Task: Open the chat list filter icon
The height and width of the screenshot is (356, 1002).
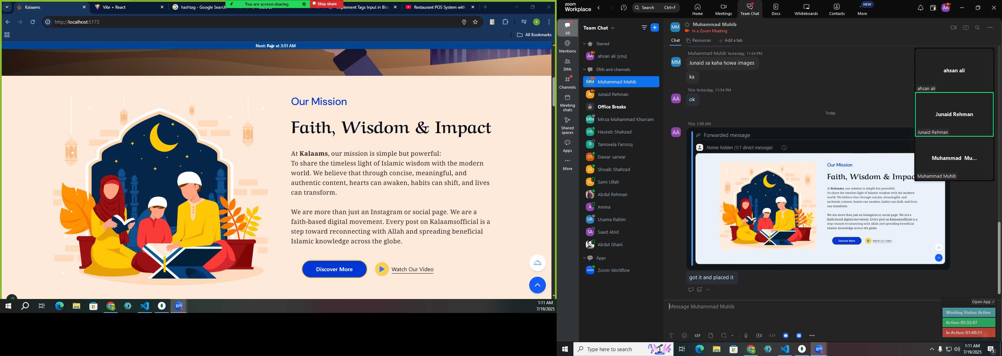Action: pos(644,27)
